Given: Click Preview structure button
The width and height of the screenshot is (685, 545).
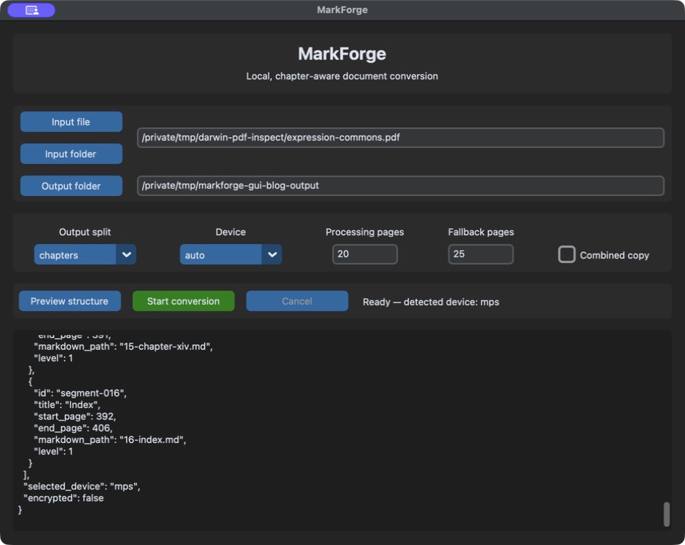Looking at the screenshot, I should click(69, 301).
